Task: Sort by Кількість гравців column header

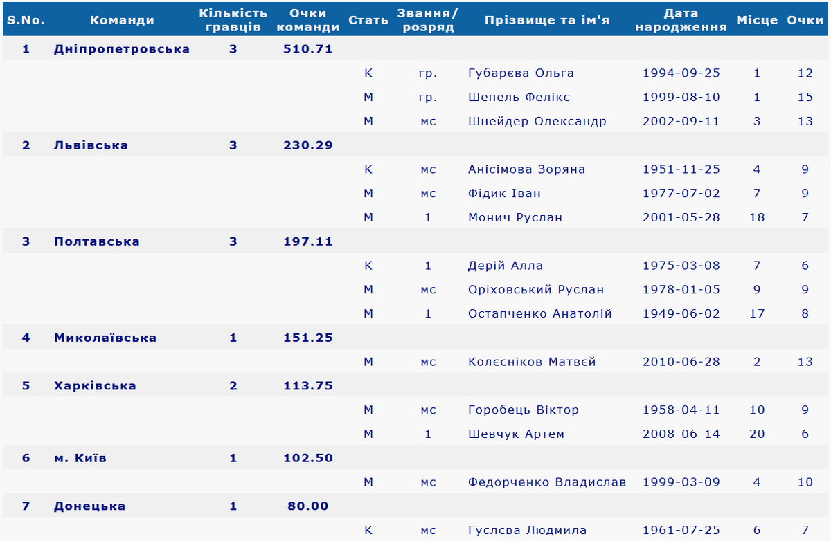Action: (233, 19)
